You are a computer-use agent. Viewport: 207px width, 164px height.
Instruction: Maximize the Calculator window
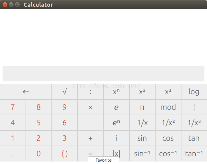point(17,5)
